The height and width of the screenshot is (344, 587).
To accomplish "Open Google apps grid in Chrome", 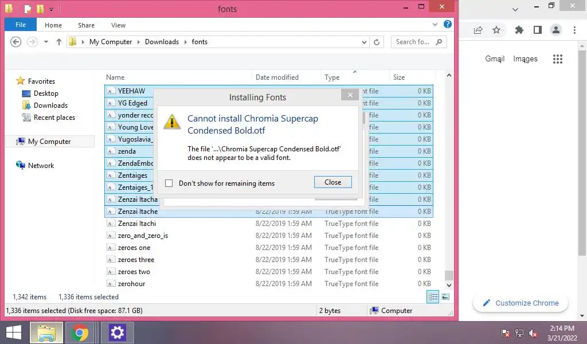I will 557,59.
